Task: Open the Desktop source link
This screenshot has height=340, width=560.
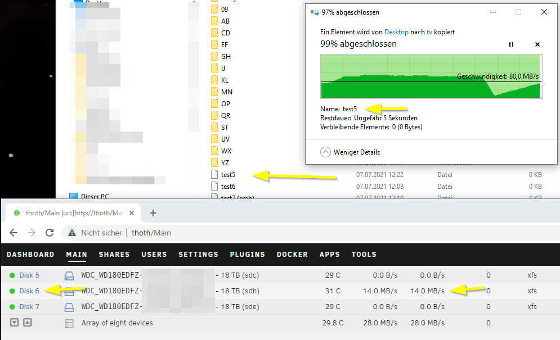Action: [x=396, y=32]
